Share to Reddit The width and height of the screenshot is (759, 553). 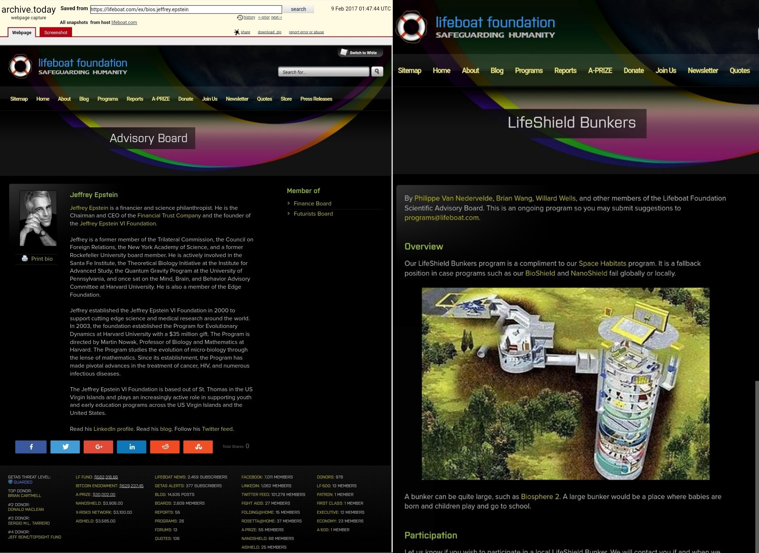[x=165, y=447]
